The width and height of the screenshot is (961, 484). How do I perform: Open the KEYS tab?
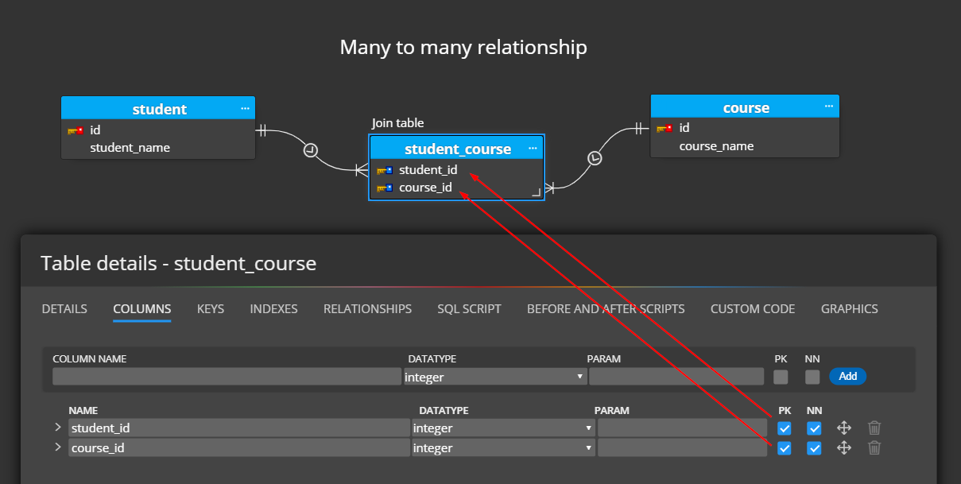pyautogui.click(x=210, y=308)
